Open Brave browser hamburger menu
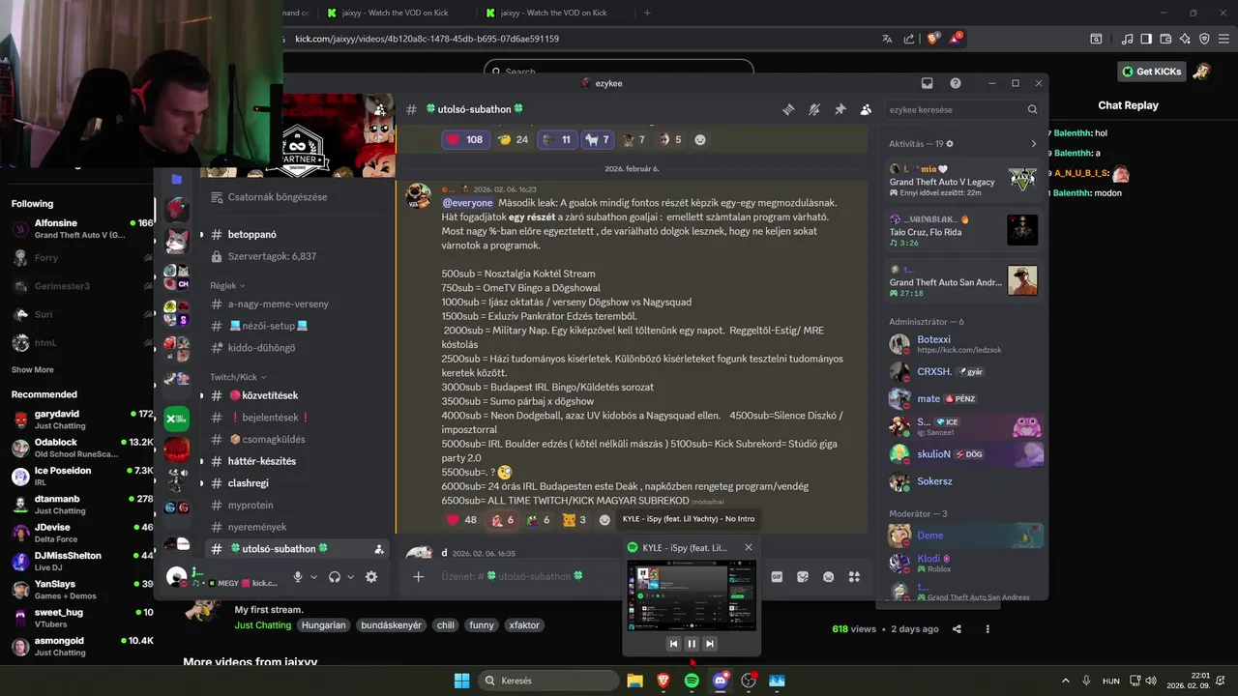The width and height of the screenshot is (1238, 696). 1225,39
